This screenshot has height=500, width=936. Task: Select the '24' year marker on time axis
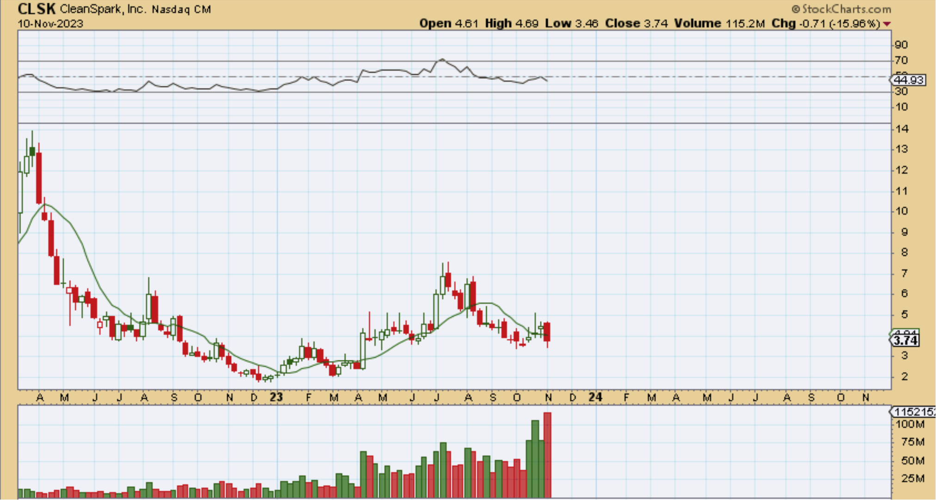pyautogui.click(x=595, y=397)
